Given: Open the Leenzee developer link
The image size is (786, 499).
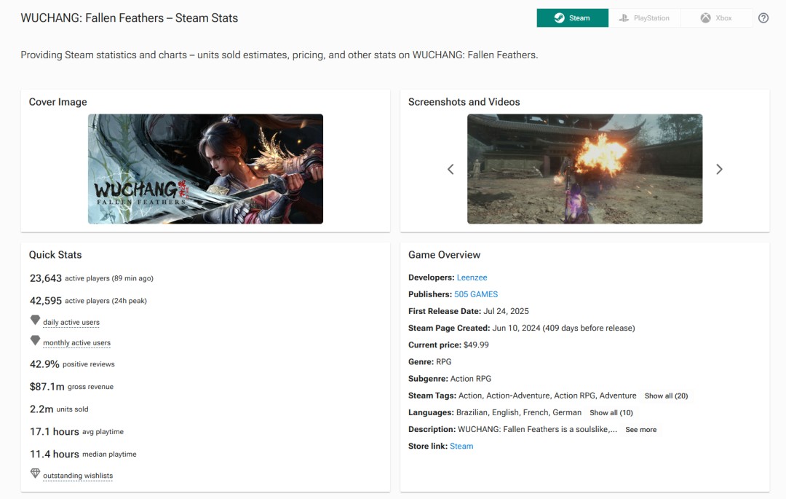Looking at the screenshot, I should coord(472,278).
